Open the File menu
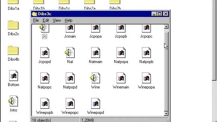The image size is (217, 122). (x=36, y=20)
